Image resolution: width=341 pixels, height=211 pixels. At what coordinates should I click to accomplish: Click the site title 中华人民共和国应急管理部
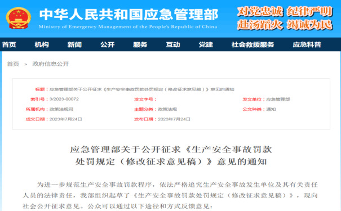[x=129, y=15]
